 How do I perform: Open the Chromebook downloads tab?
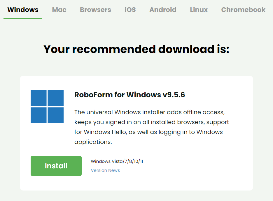click(243, 10)
